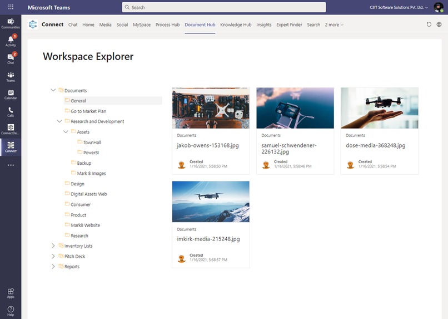Click the user profile avatar
The width and height of the screenshot is (448, 319).
pyautogui.click(x=439, y=7)
